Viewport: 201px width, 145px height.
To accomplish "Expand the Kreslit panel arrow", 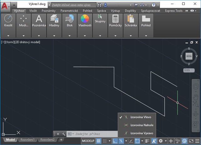I will tap(8, 36).
